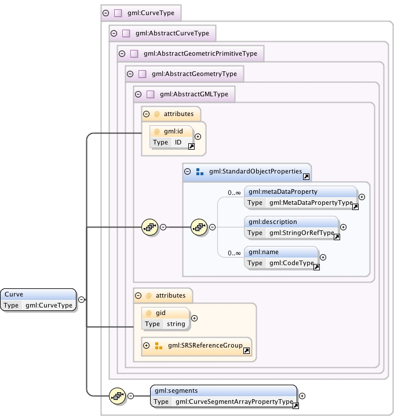Select the gml:name element box
Image resolution: width=394 pixels, height=416 pixels.
click(281, 258)
